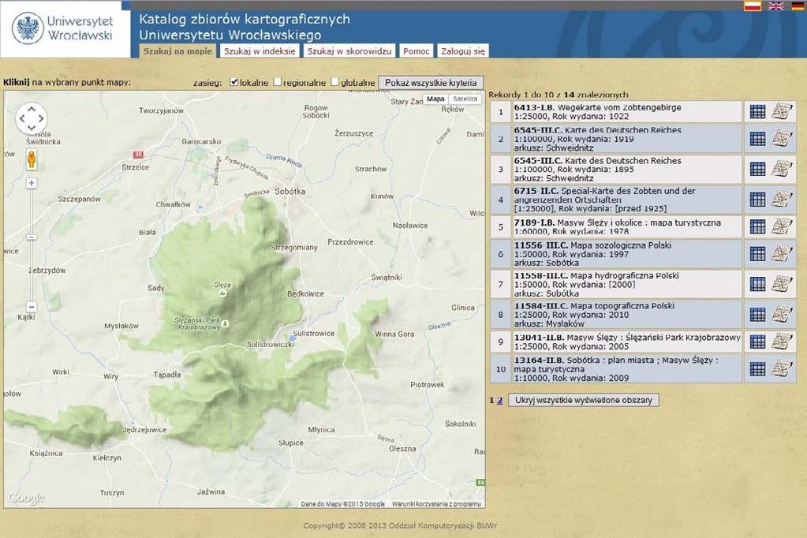This screenshot has width=807, height=538.
Task: Click map sheet icon for Wegekarte vom Zobtengebirge
Action: point(782,111)
